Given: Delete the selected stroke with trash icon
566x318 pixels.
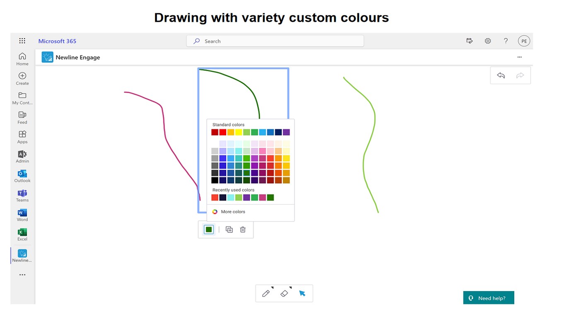Looking at the screenshot, I should [x=243, y=229].
